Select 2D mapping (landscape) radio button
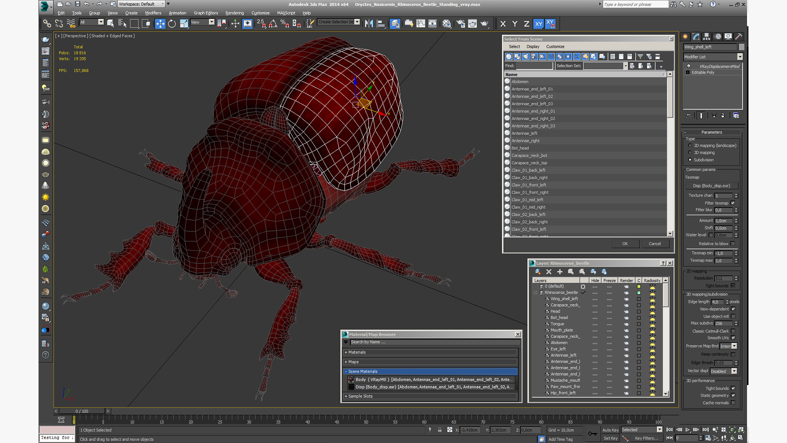 (690, 145)
